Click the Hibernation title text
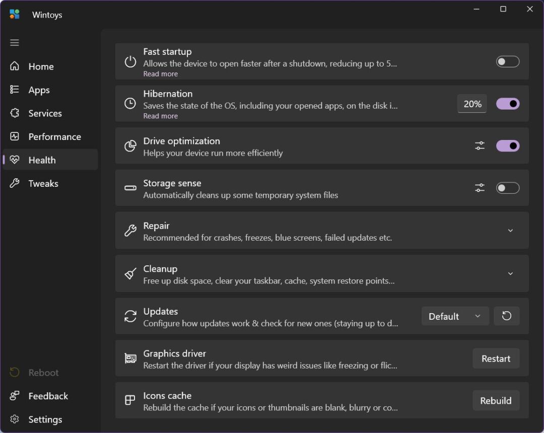 click(168, 94)
